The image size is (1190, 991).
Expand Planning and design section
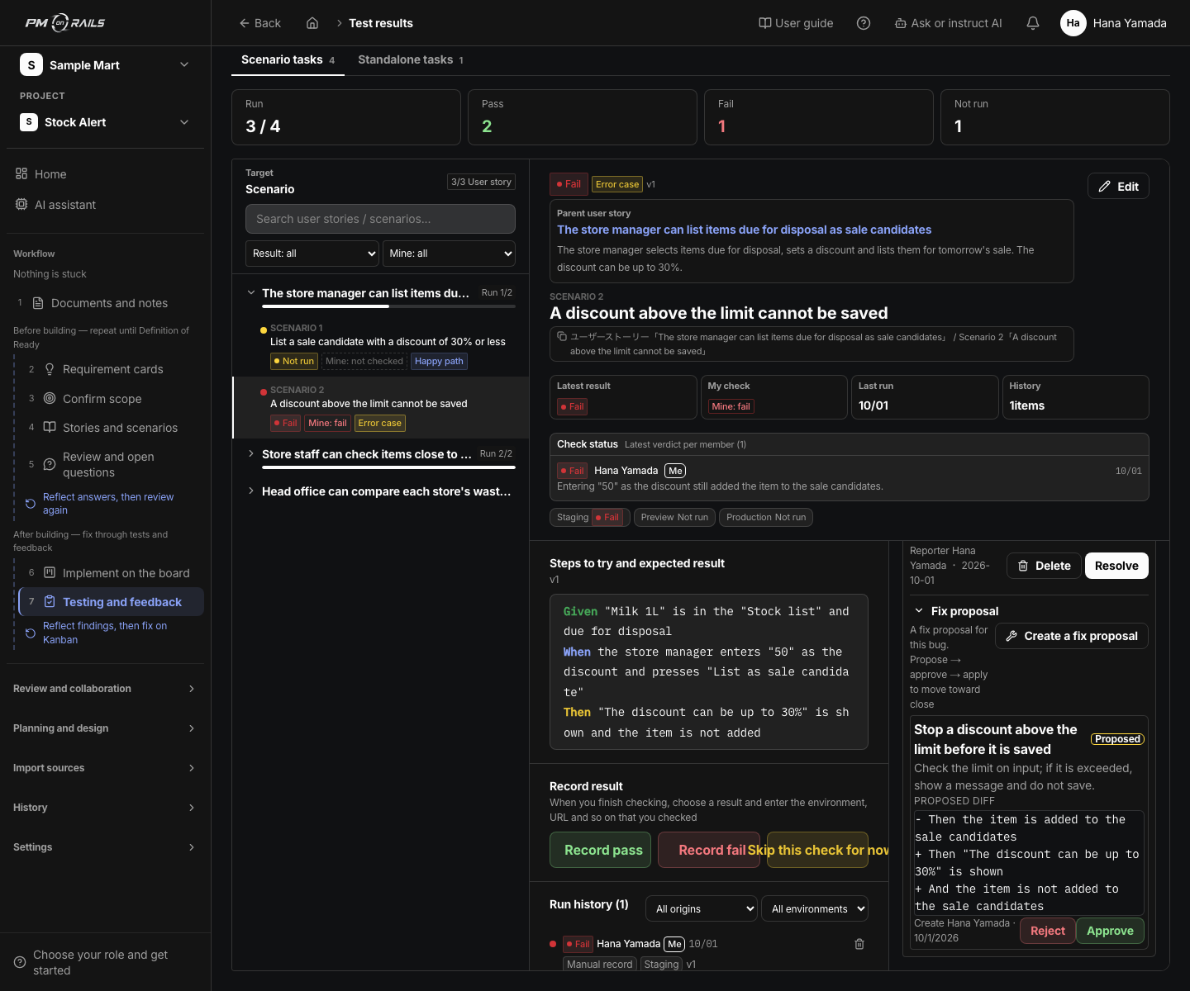105,728
